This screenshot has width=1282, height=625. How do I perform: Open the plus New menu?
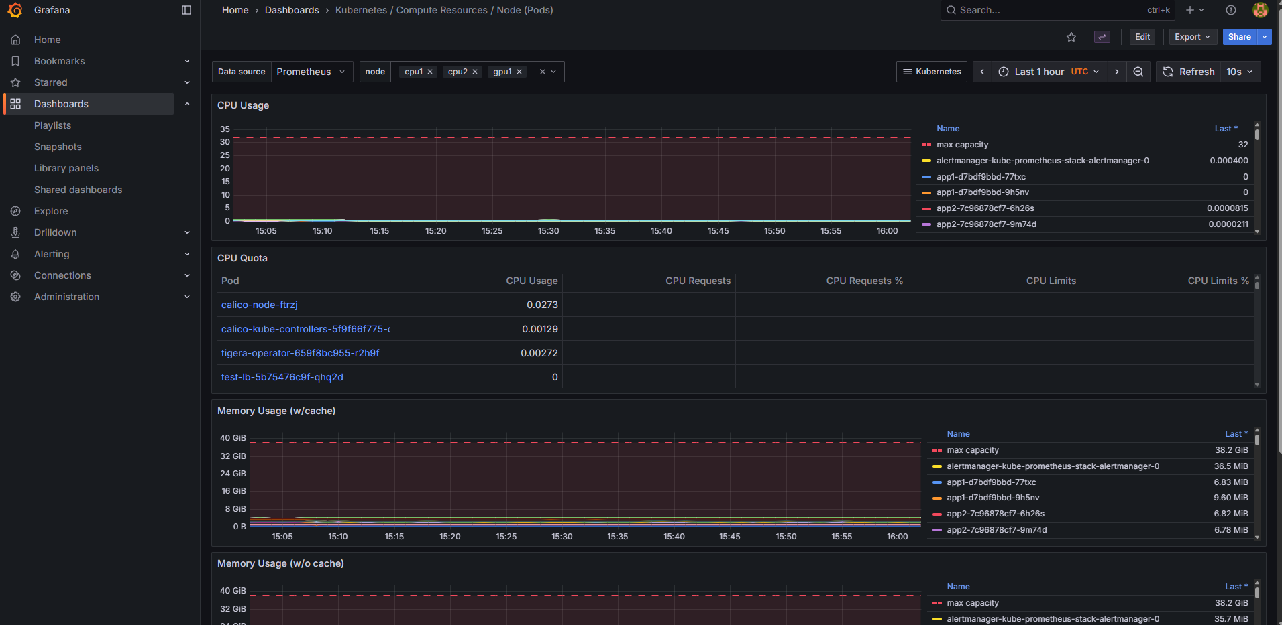[1195, 10]
